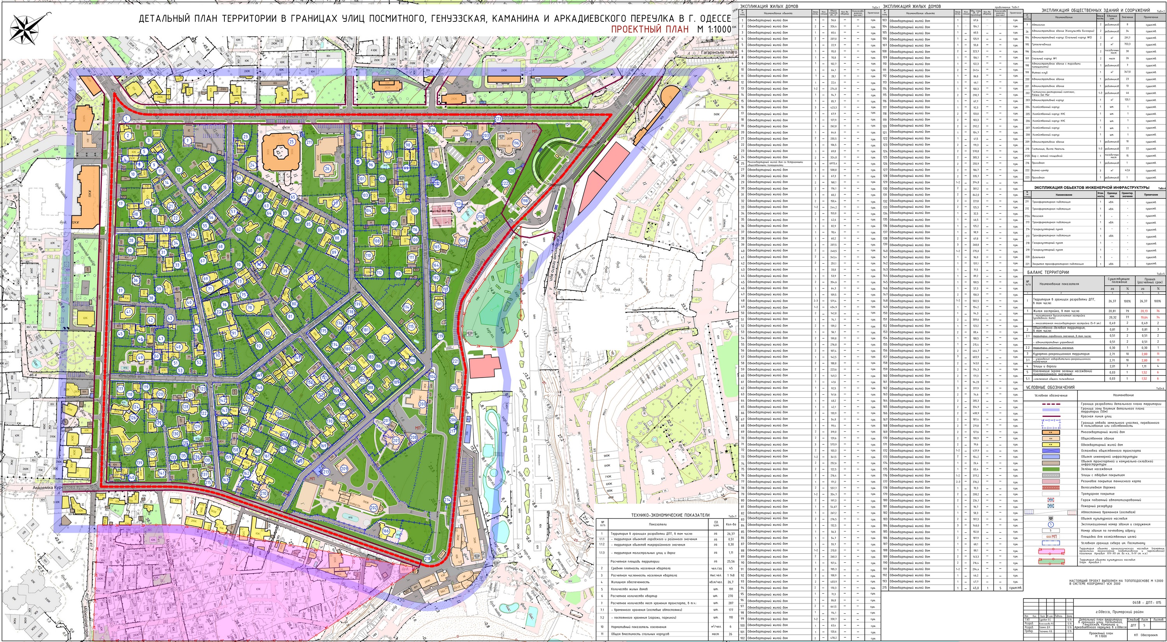Click the Posmitny square boundary legend symbol

1051,543
